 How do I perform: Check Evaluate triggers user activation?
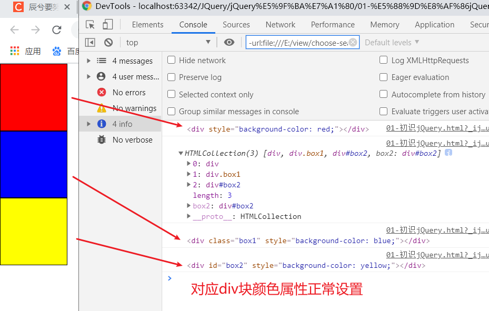(383, 111)
